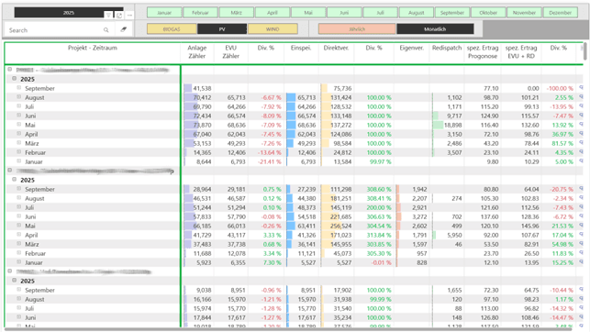Click the detail icon in the 21.53 % row

pos(581,226)
